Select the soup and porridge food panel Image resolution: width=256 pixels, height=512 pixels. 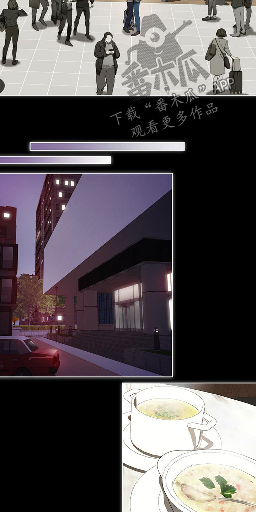[x=189, y=447]
